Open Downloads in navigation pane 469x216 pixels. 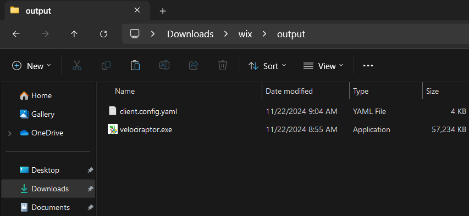48,189
